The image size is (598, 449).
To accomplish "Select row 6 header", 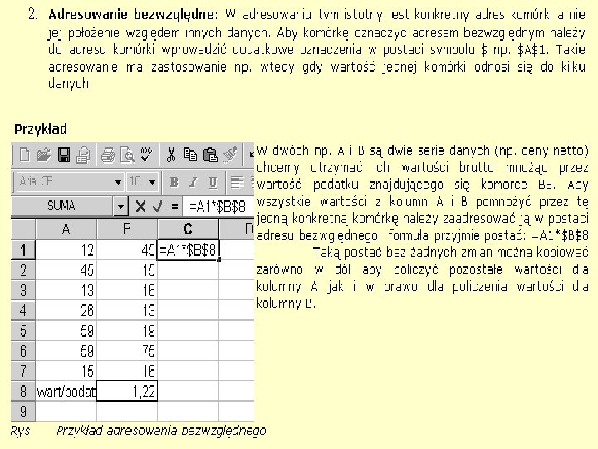I will click(23, 351).
